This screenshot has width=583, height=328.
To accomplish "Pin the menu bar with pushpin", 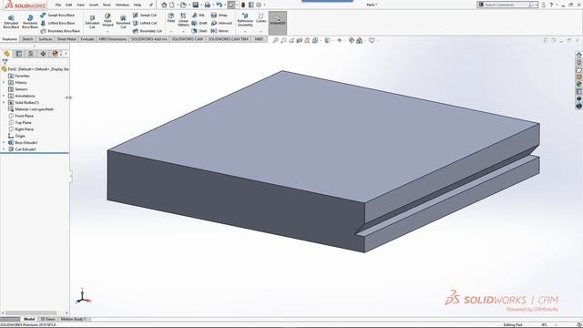I will 151,5.
